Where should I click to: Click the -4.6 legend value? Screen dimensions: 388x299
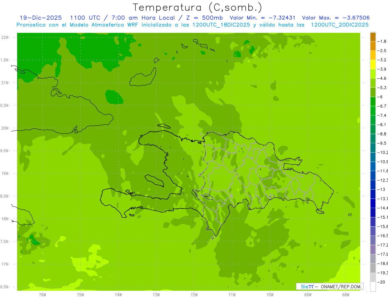click(x=382, y=78)
